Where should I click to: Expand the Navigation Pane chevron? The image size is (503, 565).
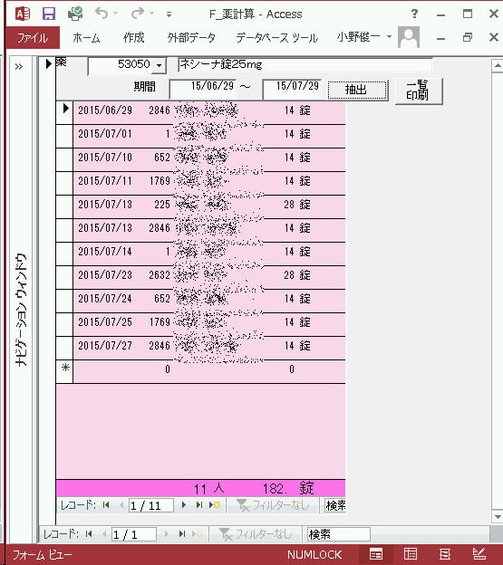[x=19, y=67]
